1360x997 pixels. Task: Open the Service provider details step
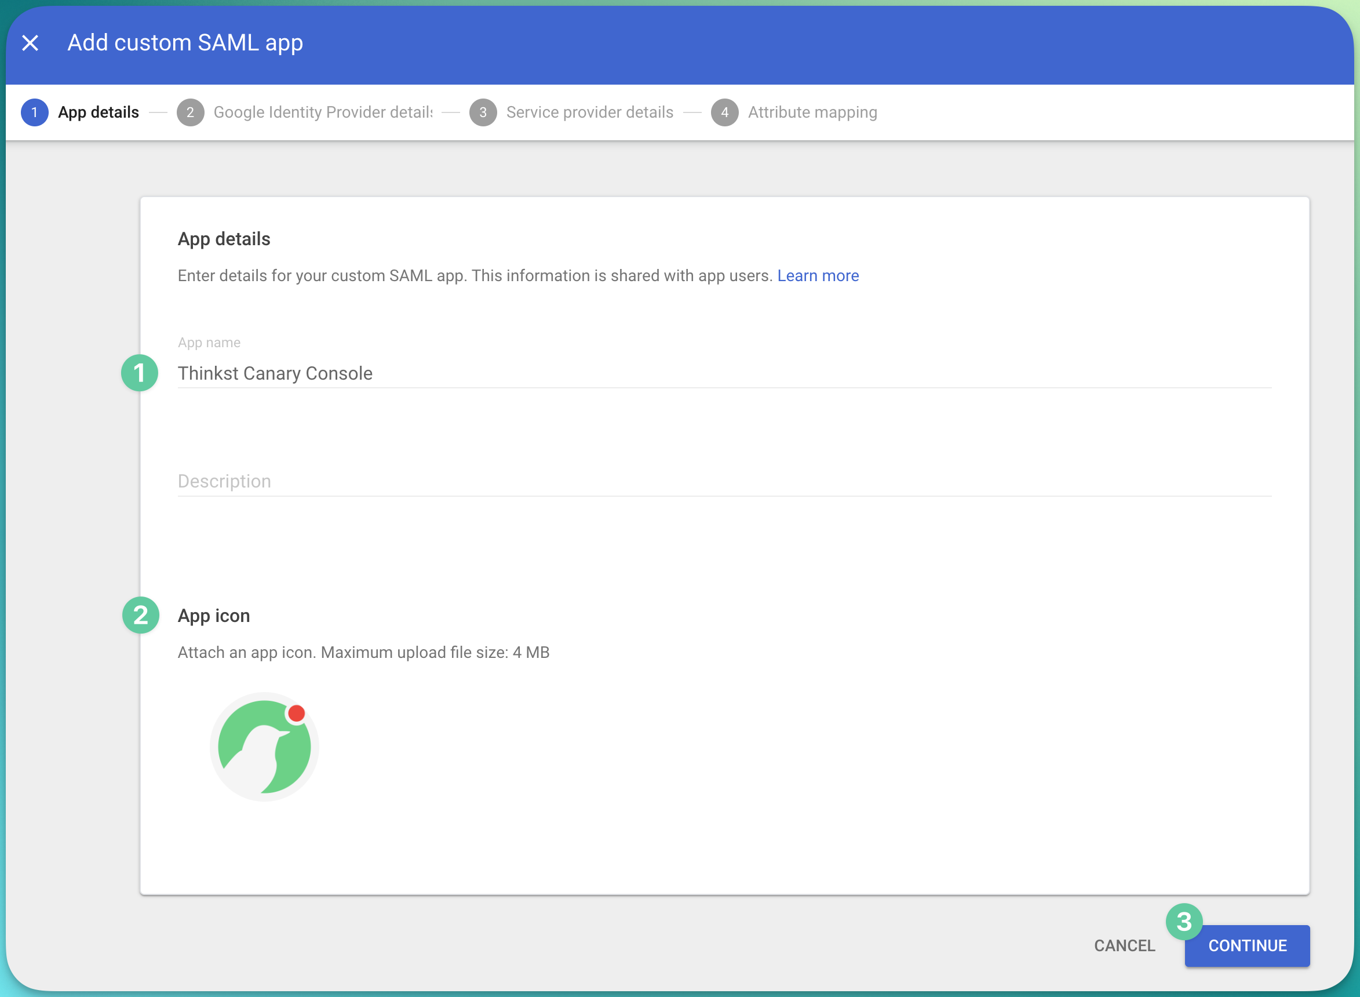pyautogui.click(x=571, y=112)
